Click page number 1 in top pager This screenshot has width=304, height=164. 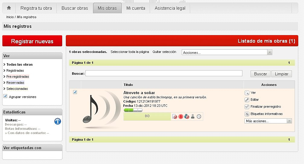point(289,63)
